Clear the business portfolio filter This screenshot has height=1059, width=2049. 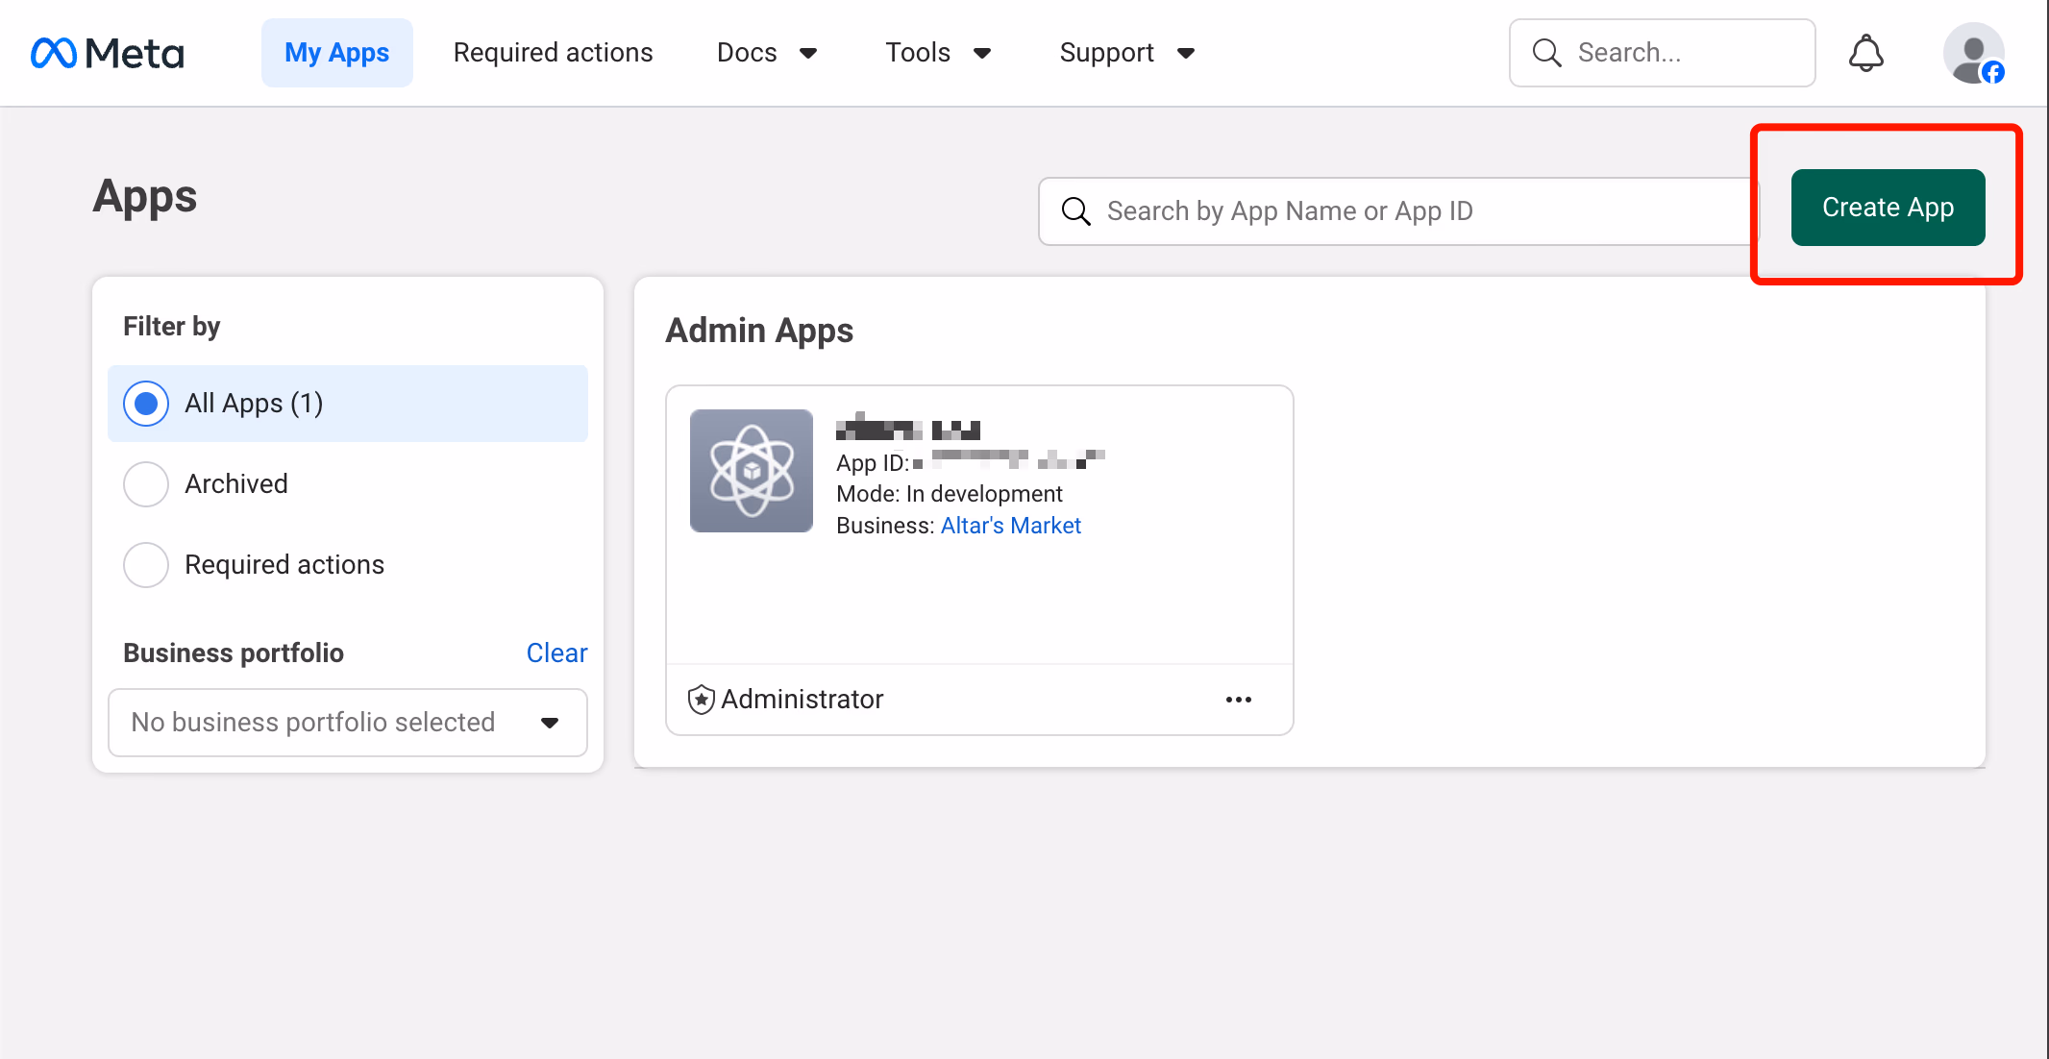point(556,653)
